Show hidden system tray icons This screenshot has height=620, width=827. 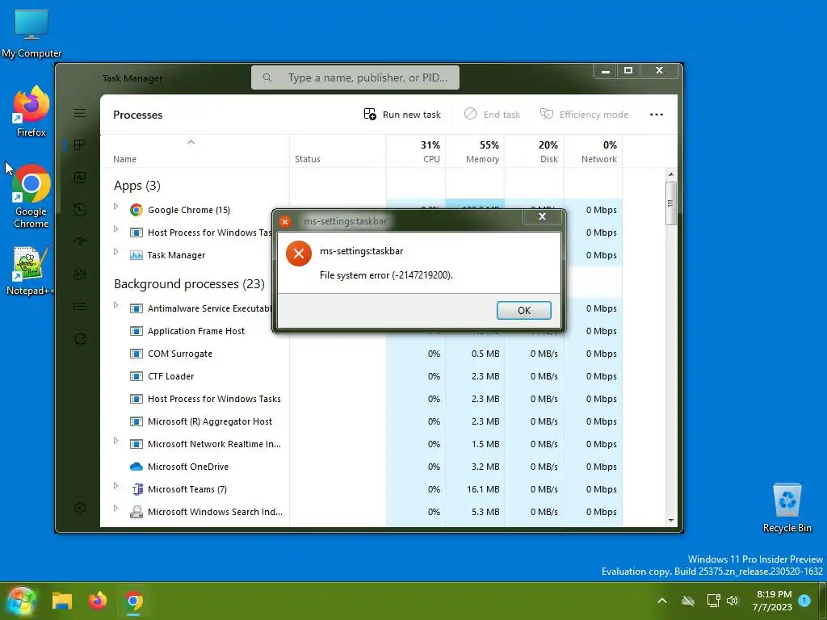click(x=662, y=601)
